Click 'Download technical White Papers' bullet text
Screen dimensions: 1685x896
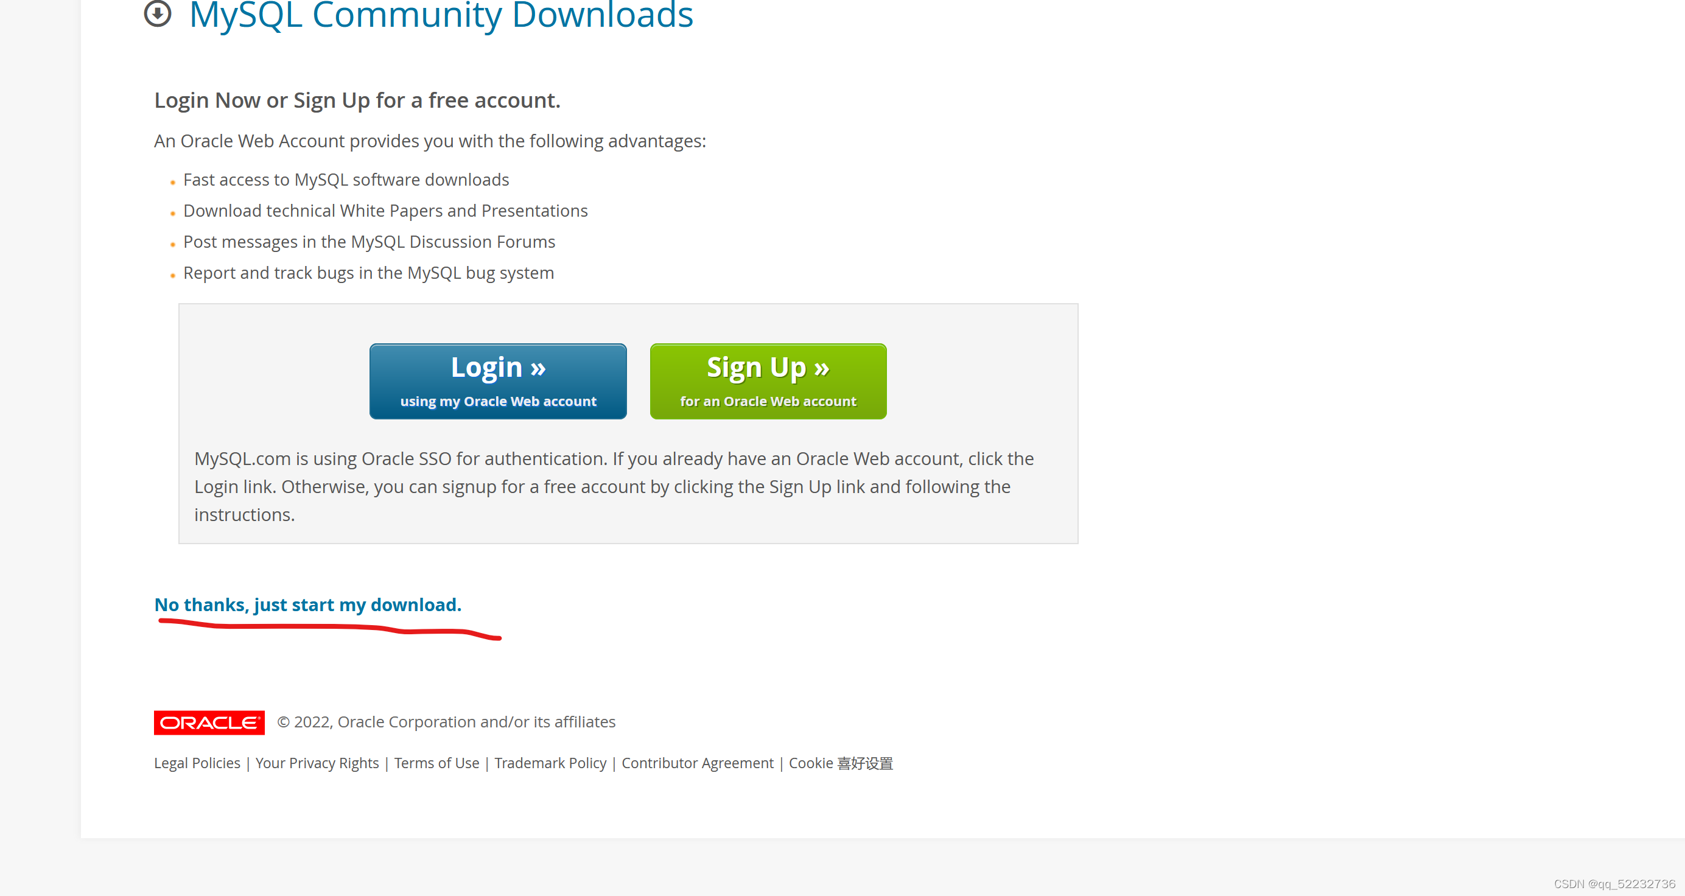[385, 211]
